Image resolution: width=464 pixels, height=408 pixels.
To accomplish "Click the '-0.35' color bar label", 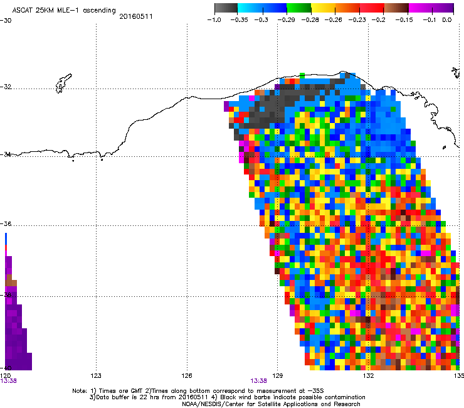I will pyautogui.click(x=239, y=20).
